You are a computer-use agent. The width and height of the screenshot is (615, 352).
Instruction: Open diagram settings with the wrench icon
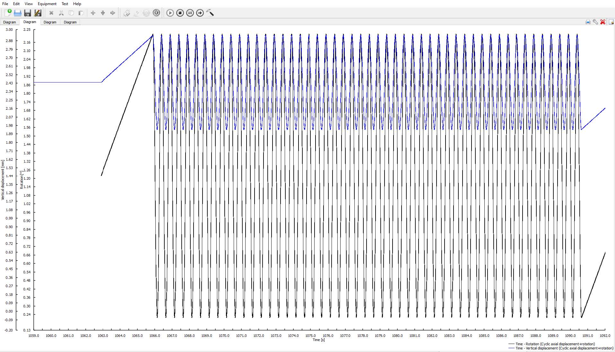coord(595,22)
